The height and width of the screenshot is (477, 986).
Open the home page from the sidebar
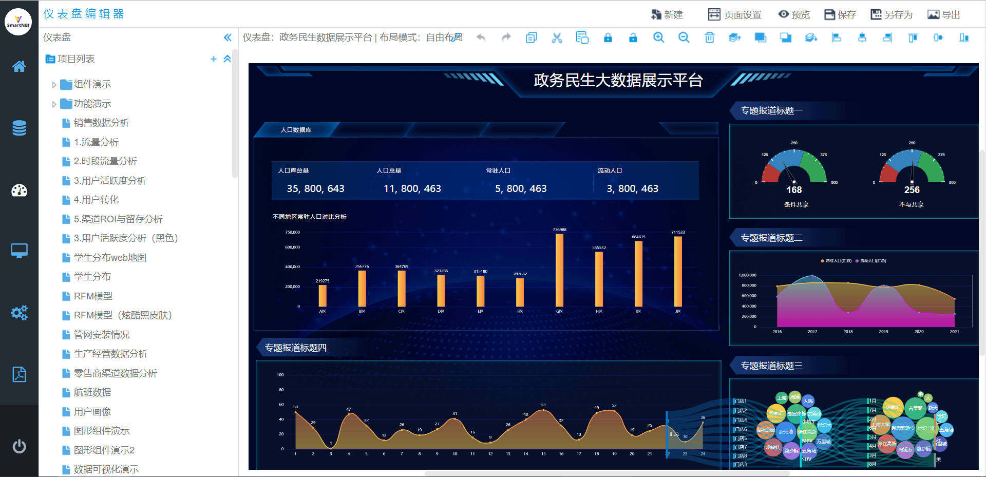pos(19,66)
